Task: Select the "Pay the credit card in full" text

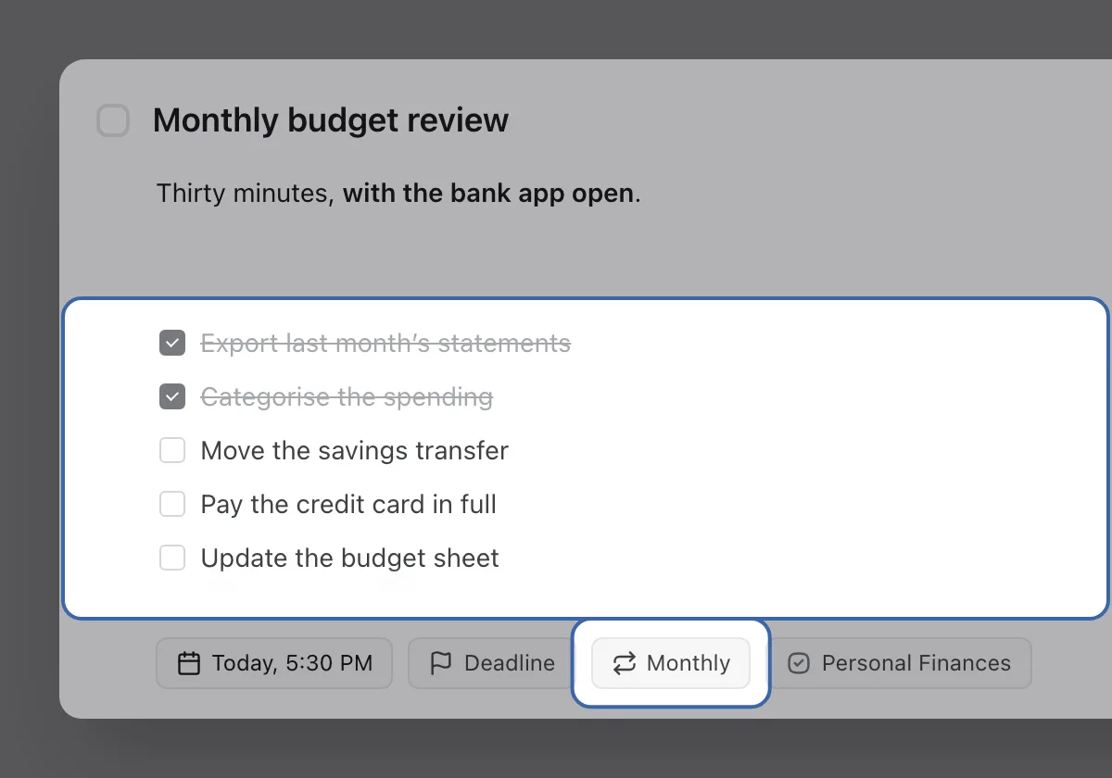Action: (x=348, y=505)
